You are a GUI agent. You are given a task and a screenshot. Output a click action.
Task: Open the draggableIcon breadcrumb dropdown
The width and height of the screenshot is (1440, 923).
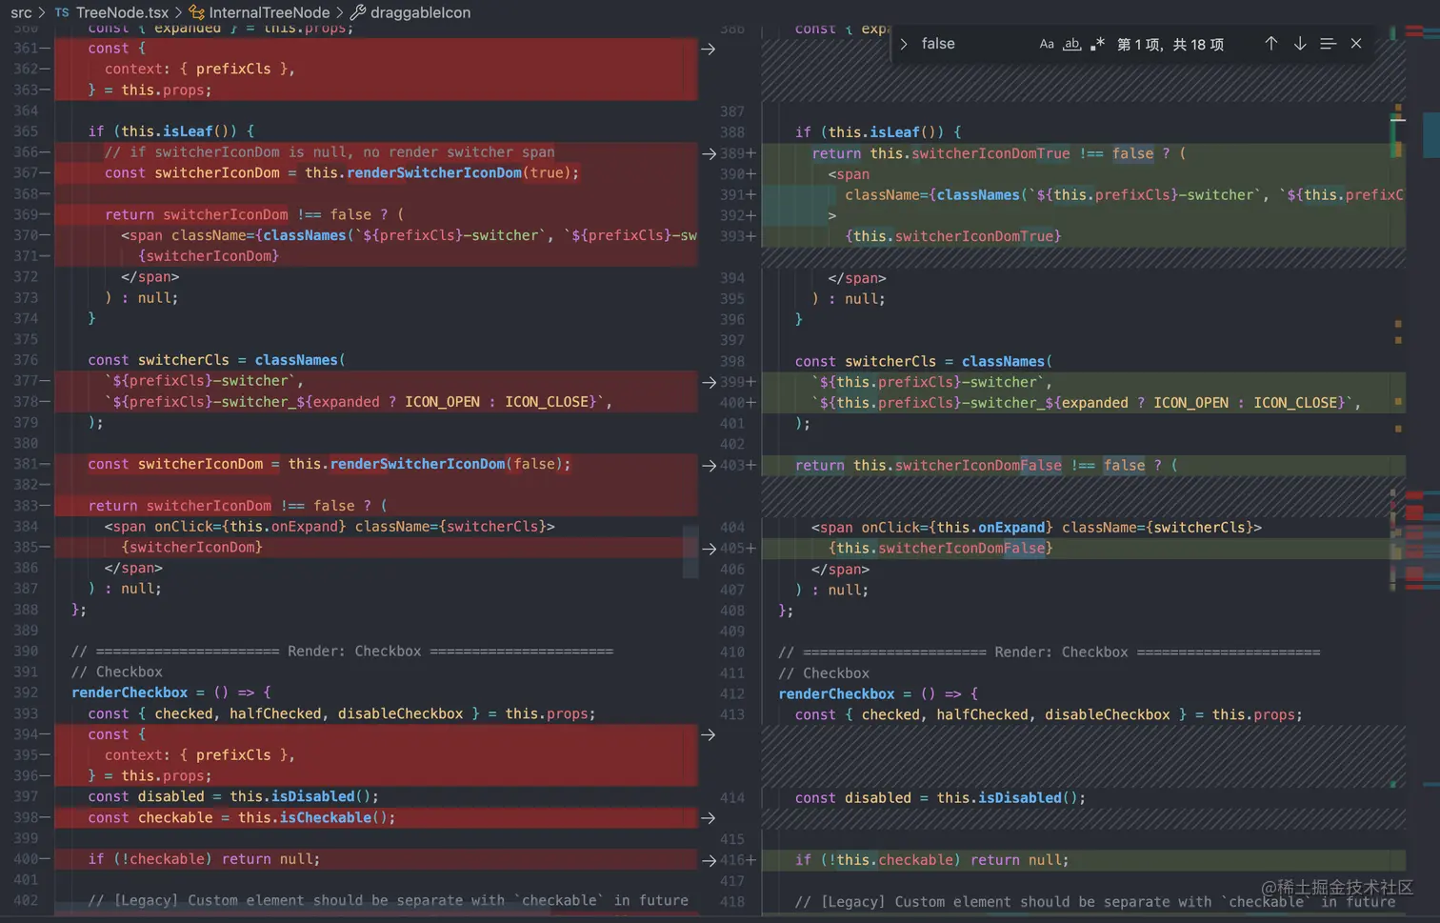(x=420, y=12)
